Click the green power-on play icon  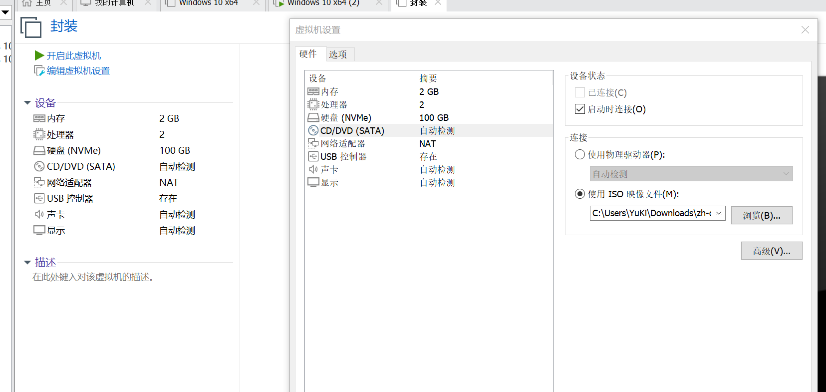pyautogui.click(x=39, y=55)
